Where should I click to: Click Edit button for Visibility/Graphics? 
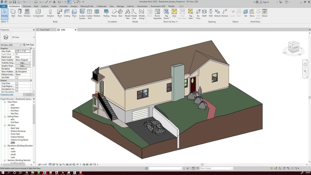coord(23,63)
